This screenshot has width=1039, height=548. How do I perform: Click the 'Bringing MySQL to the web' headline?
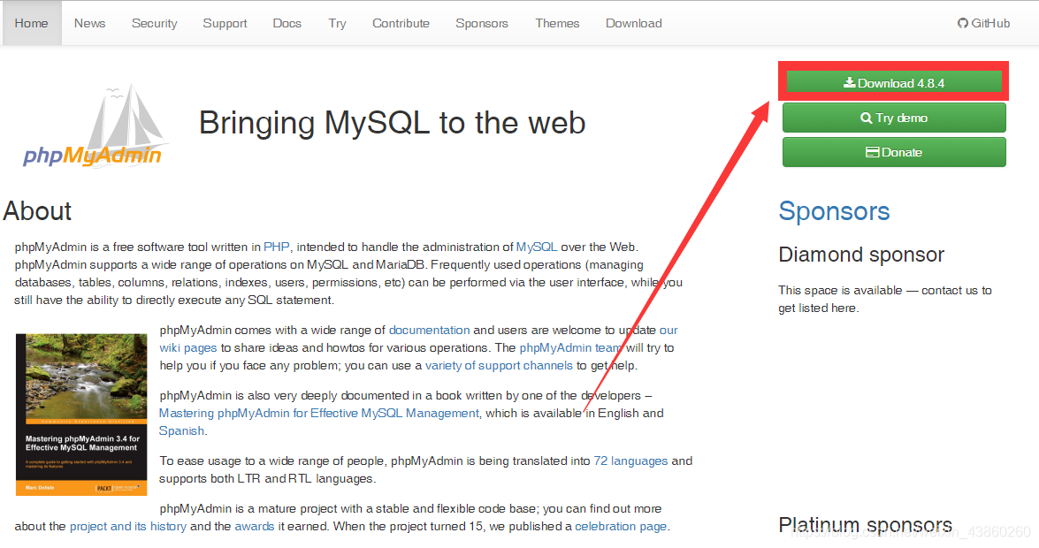pyautogui.click(x=393, y=123)
